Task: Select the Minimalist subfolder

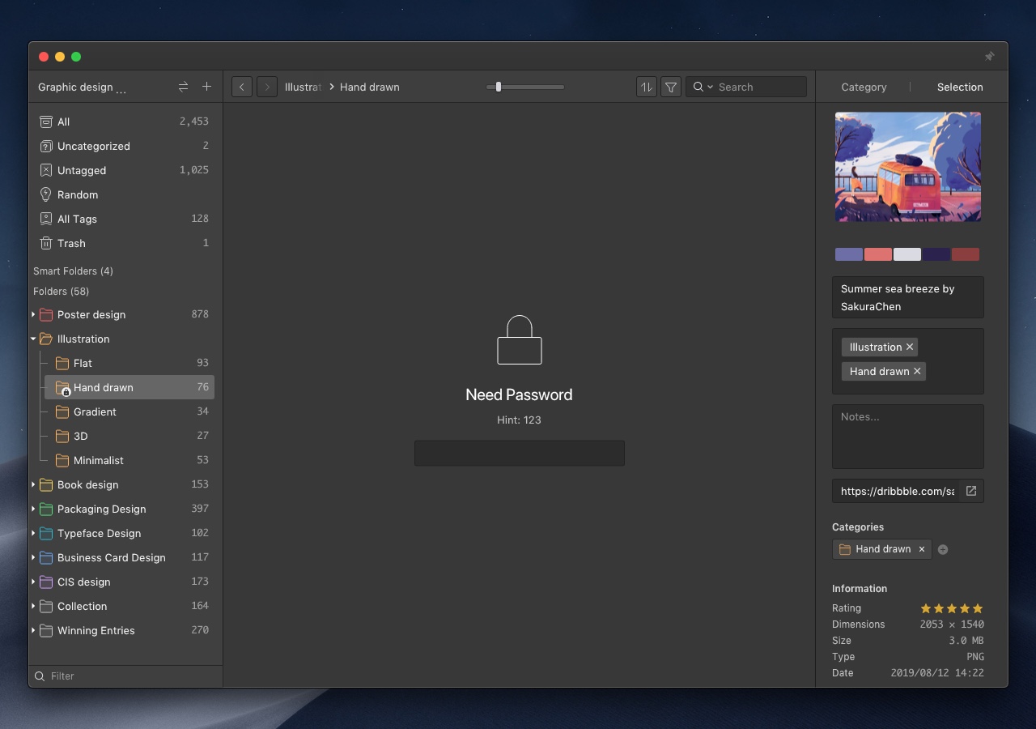Action: [x=129, y=460]
